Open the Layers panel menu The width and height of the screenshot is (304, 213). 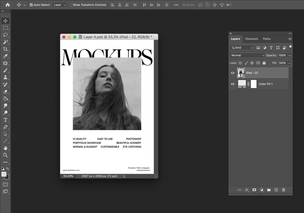point(290,39)
